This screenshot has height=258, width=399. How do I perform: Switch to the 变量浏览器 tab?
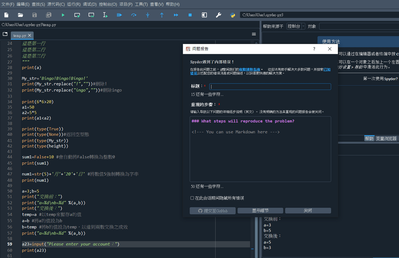386,138
